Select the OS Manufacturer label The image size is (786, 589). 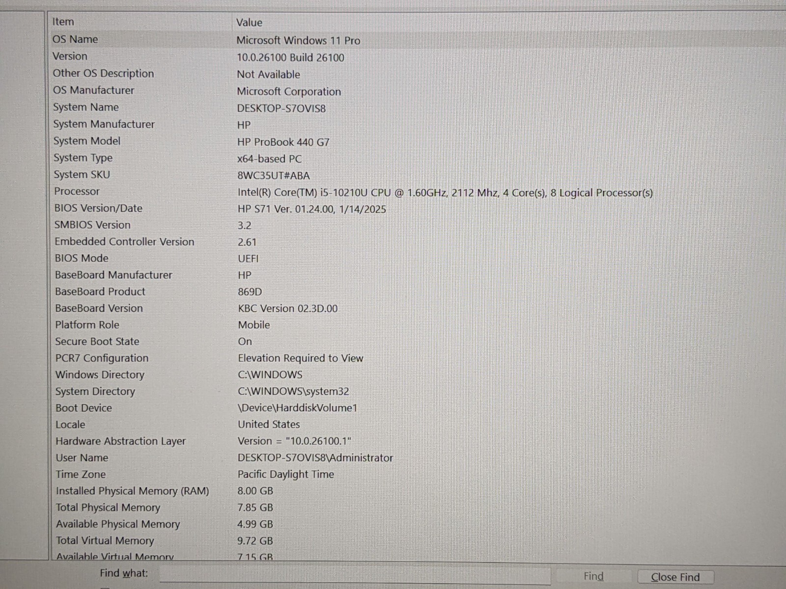point(93,90)
